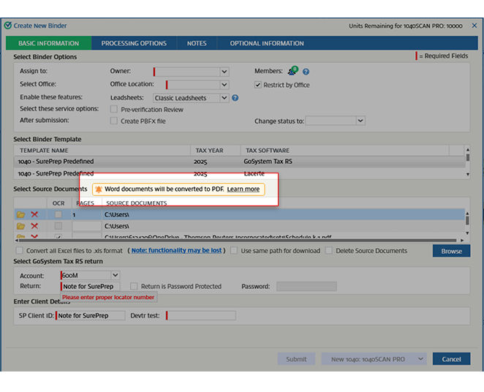Click the bell alert icon in notification
This screenshot has width=484, height=392.
click(99, 189)
